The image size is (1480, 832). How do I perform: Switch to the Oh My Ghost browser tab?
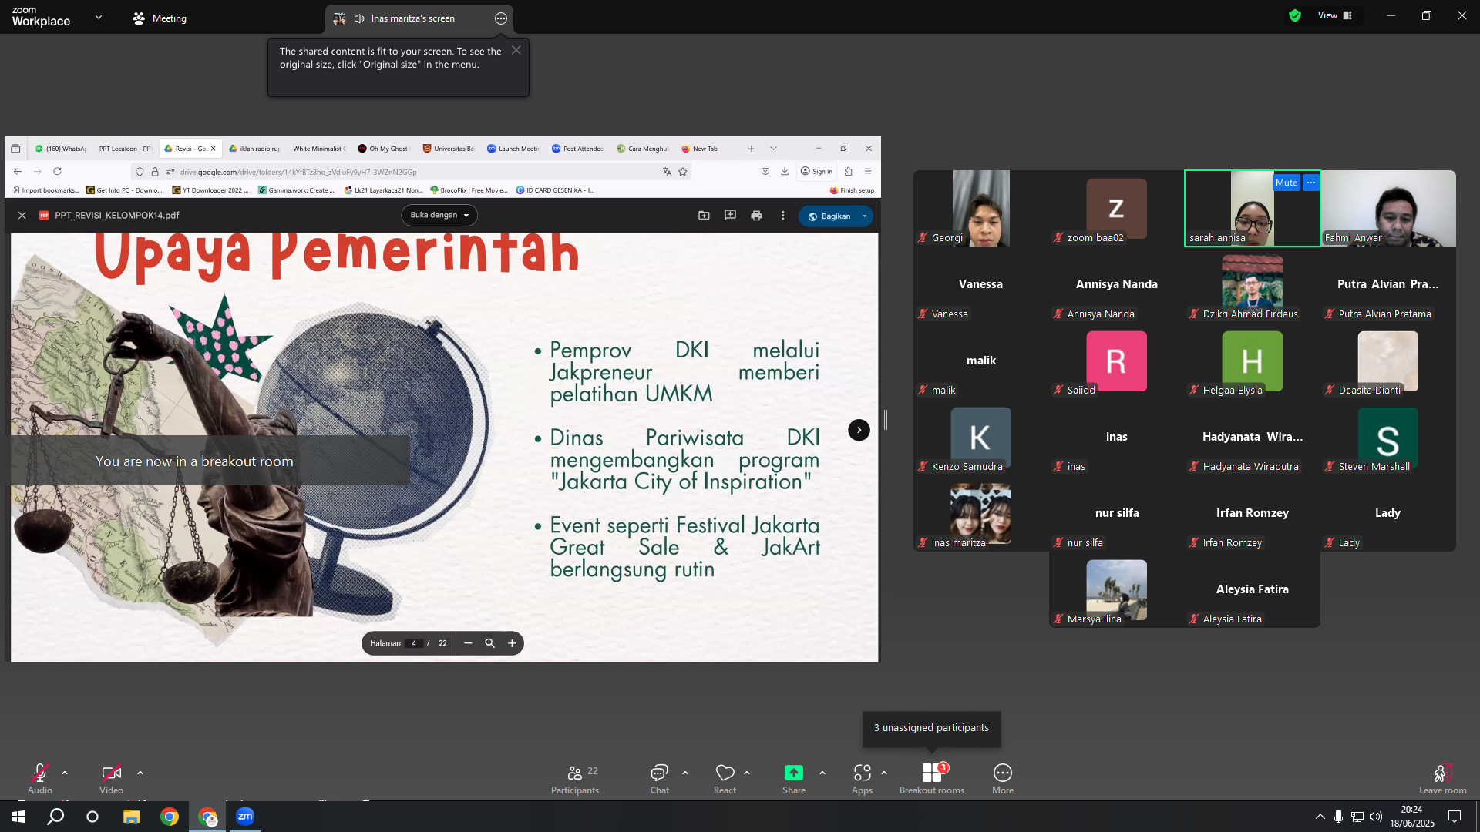[x=383, y=149]
